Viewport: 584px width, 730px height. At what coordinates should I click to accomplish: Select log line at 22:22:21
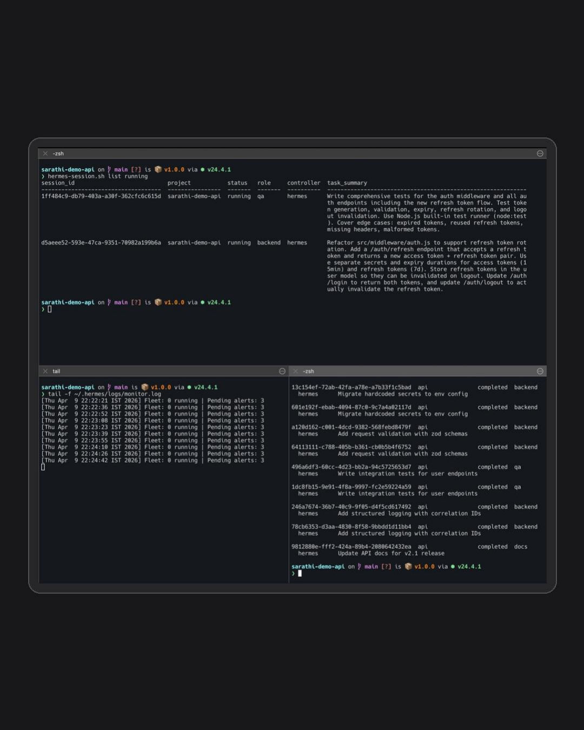point(152,401)
